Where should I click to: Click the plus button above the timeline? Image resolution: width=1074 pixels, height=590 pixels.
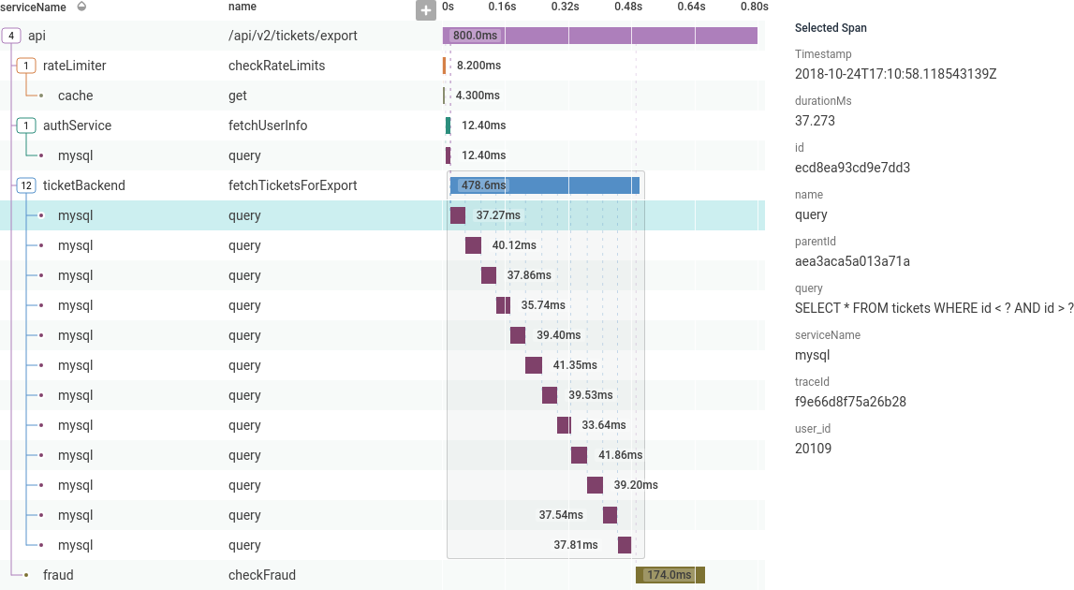click(x=426, y=10)
